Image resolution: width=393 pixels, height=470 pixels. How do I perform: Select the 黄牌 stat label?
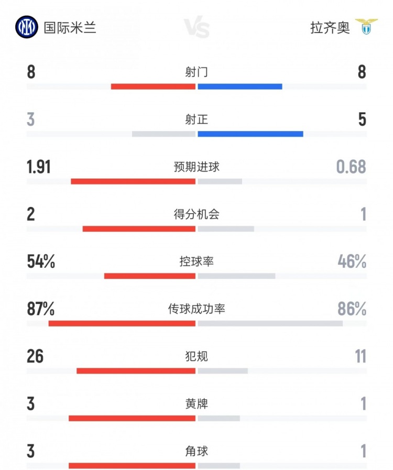tap(196, 404)
